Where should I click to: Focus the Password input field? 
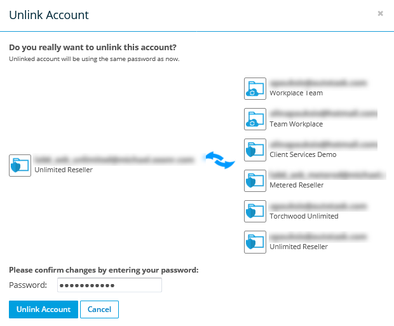109,285
